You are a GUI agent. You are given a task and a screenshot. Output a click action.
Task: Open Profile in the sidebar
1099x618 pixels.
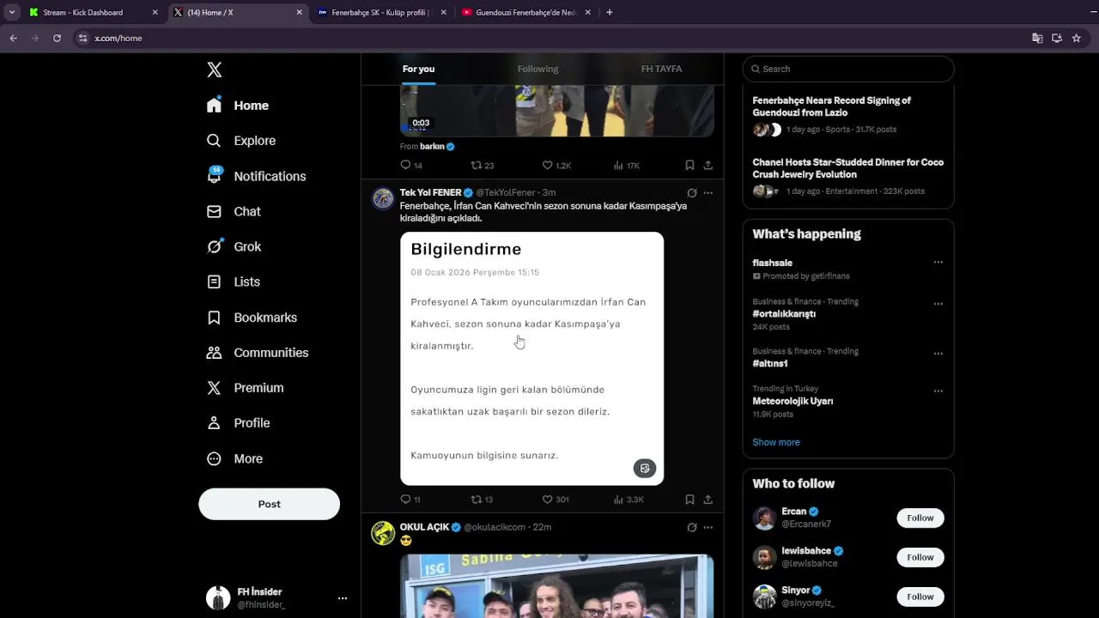click(239, 423)
